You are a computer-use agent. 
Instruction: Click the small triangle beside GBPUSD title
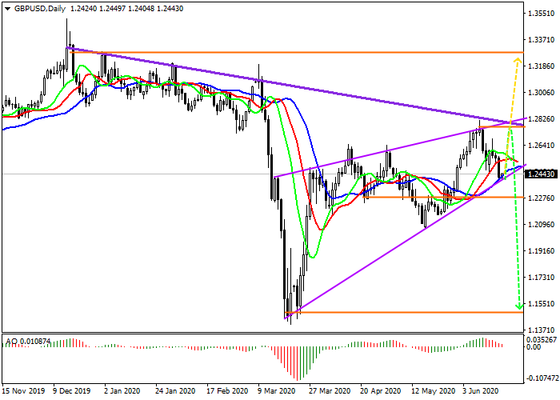[x=7, y=8]
